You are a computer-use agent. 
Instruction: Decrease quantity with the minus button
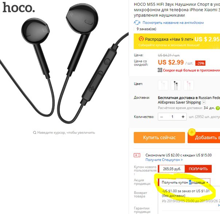pos(162,117)
